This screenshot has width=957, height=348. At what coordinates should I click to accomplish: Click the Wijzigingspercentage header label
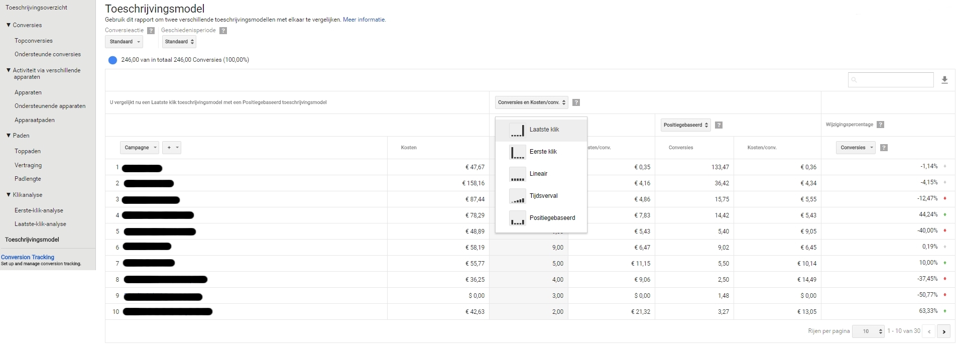pos(850,125)
